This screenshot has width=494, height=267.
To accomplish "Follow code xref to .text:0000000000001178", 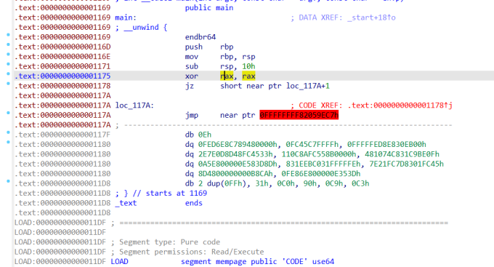I will click(x=400, y=105).
